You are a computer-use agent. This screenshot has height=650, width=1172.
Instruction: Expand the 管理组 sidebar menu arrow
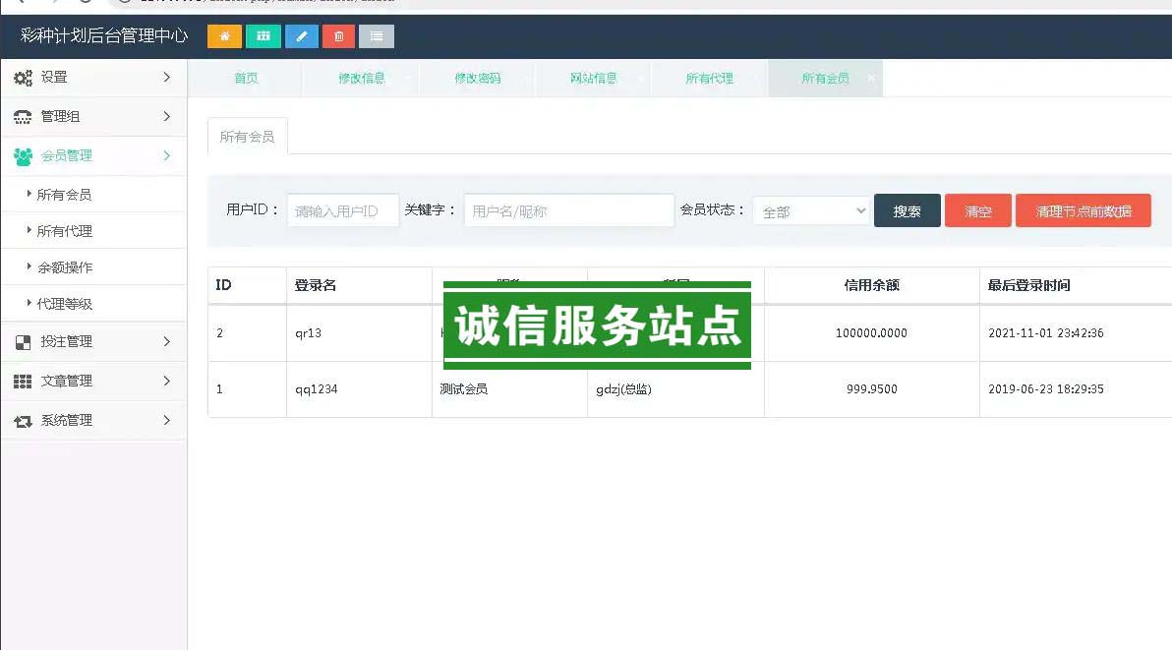(x=166, y=116)
